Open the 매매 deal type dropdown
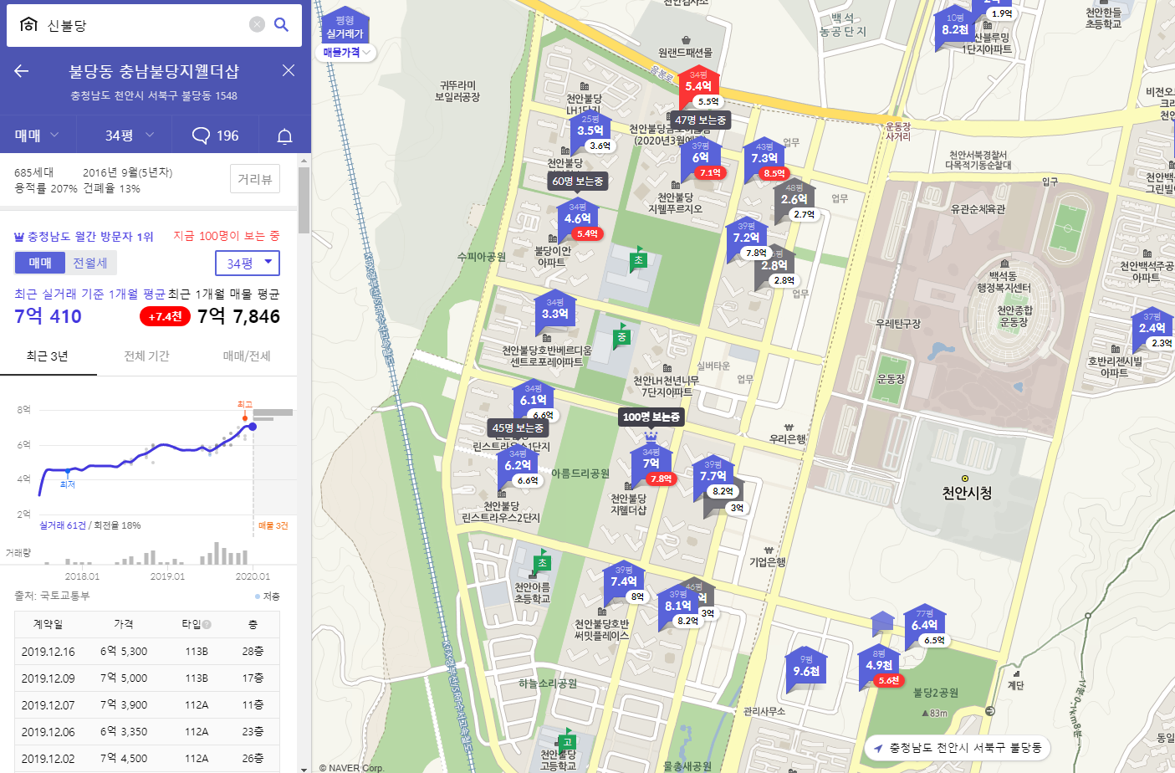Image resolution: width=1175 pixels, height=773 pixels. pos(38,135)
